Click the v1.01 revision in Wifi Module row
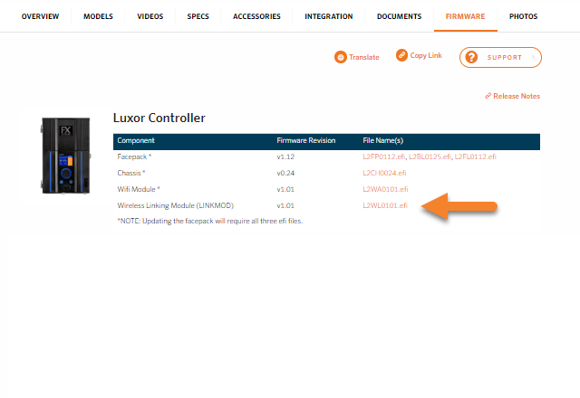580x398 pixels. point(285,189)
